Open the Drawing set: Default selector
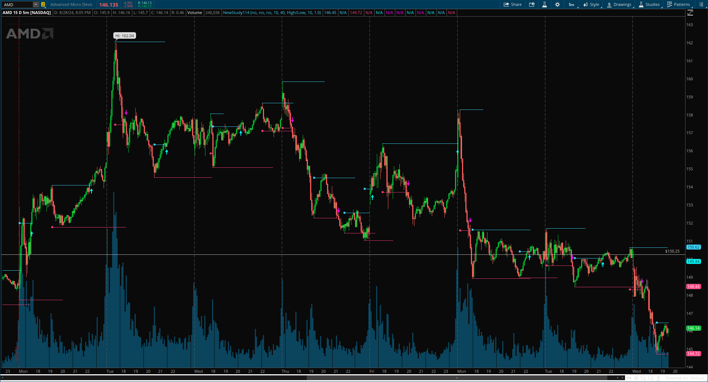Screen dimensions: 708x382 coord(685,378)
